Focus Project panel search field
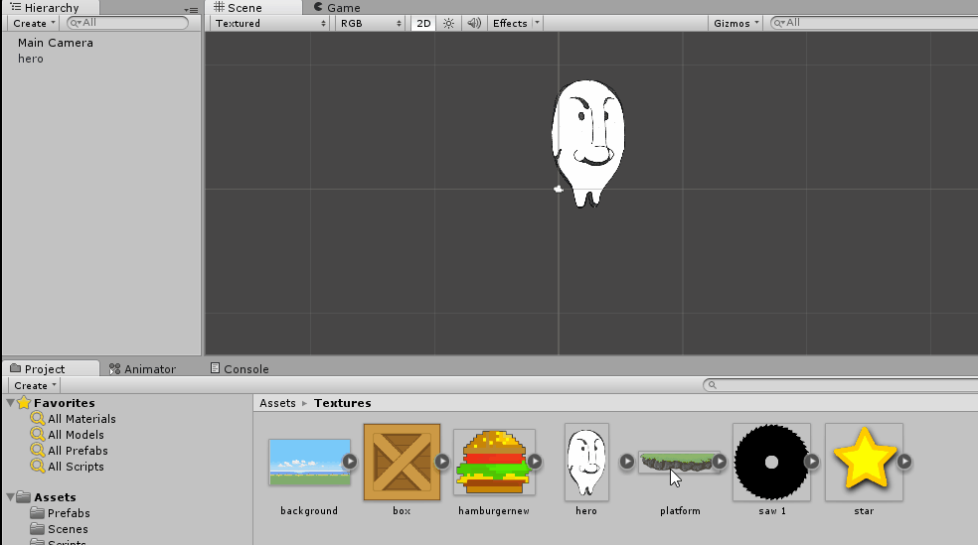Image resolution: width=978 pixels, height=545 pixels. pyautogui.click(x=839, y=385)
